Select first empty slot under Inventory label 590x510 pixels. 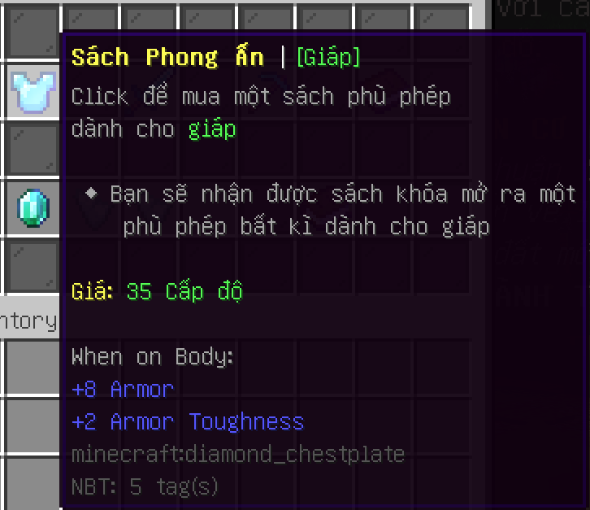pos(33,368)
